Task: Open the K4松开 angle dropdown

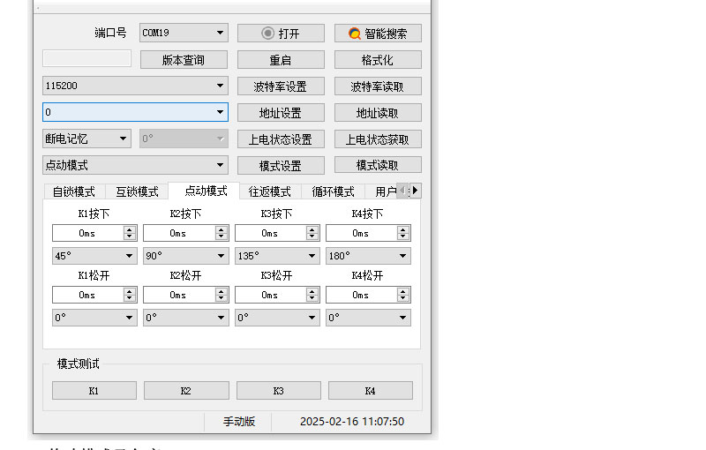Action: [368, 318]
